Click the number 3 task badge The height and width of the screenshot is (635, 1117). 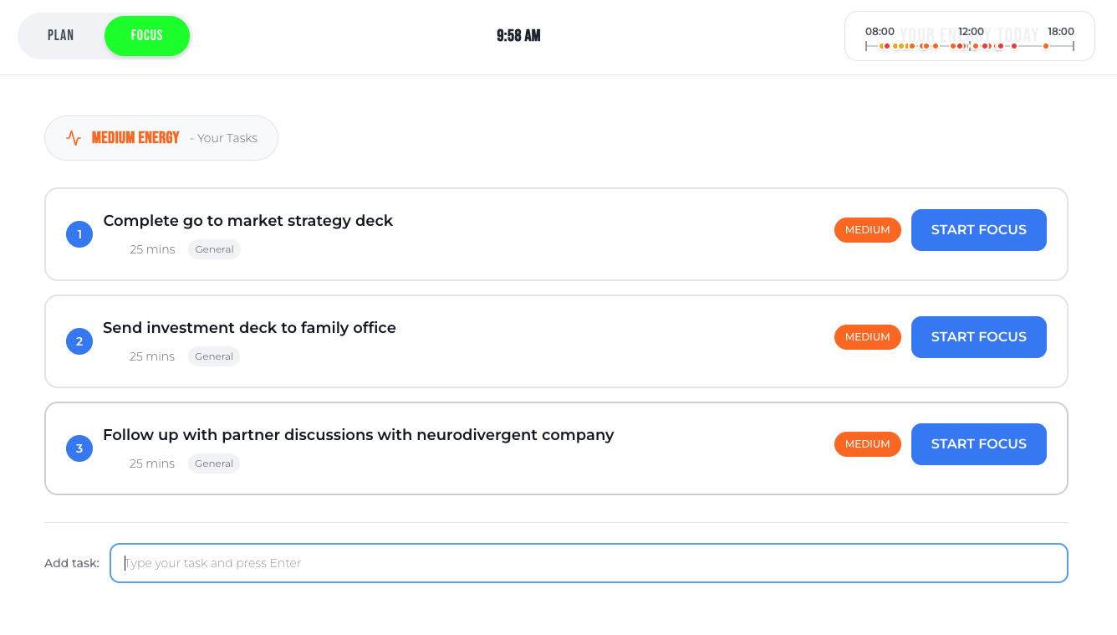pos(79,448)
